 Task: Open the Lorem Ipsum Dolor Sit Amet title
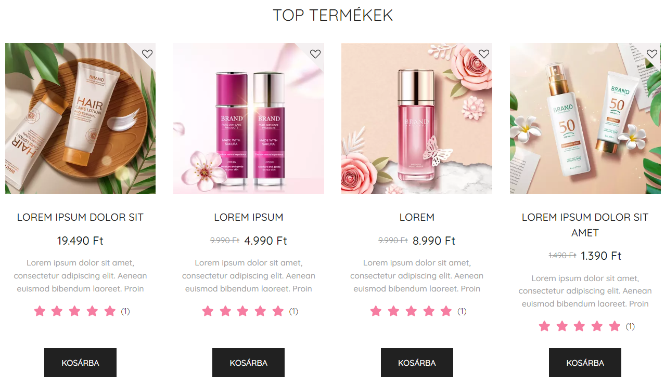coord(585,225)
